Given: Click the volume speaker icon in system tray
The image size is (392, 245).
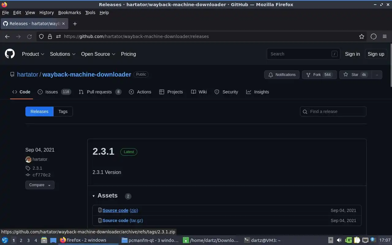Looking at the screenshot, I should (339, 240).
